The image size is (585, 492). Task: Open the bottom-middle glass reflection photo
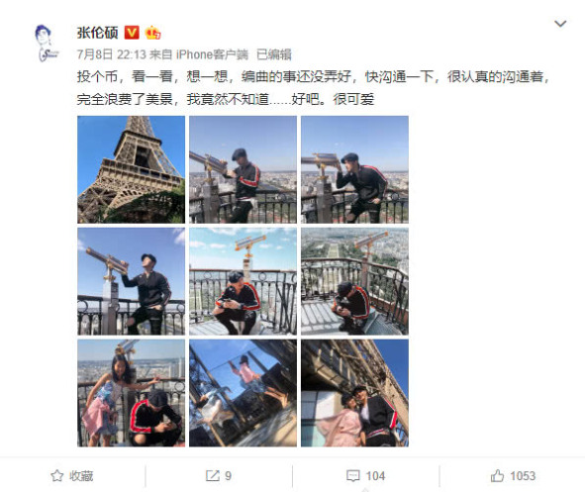243,393
